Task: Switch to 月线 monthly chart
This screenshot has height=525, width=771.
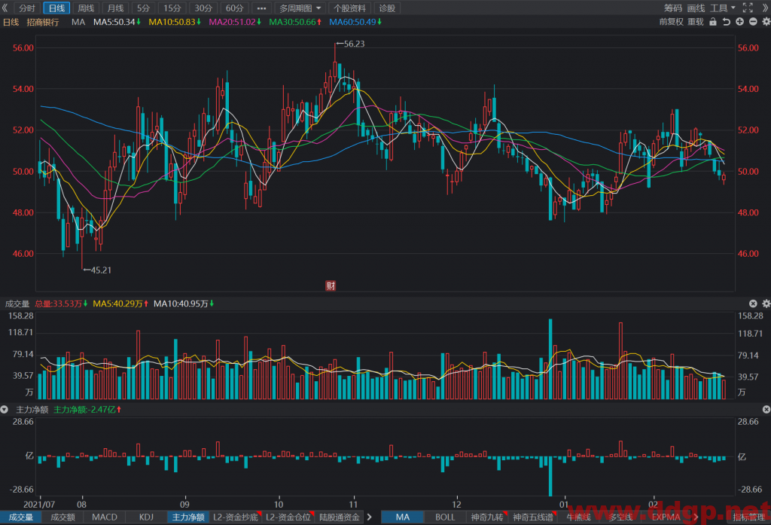Action: [115, 8]
